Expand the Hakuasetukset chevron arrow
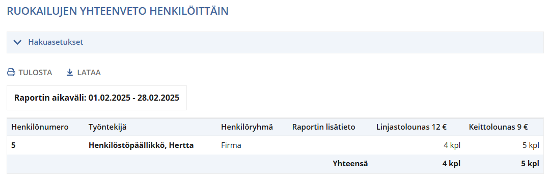Image resolution: width=549 pixels, height=183 pixels. (x=17, y=42)
